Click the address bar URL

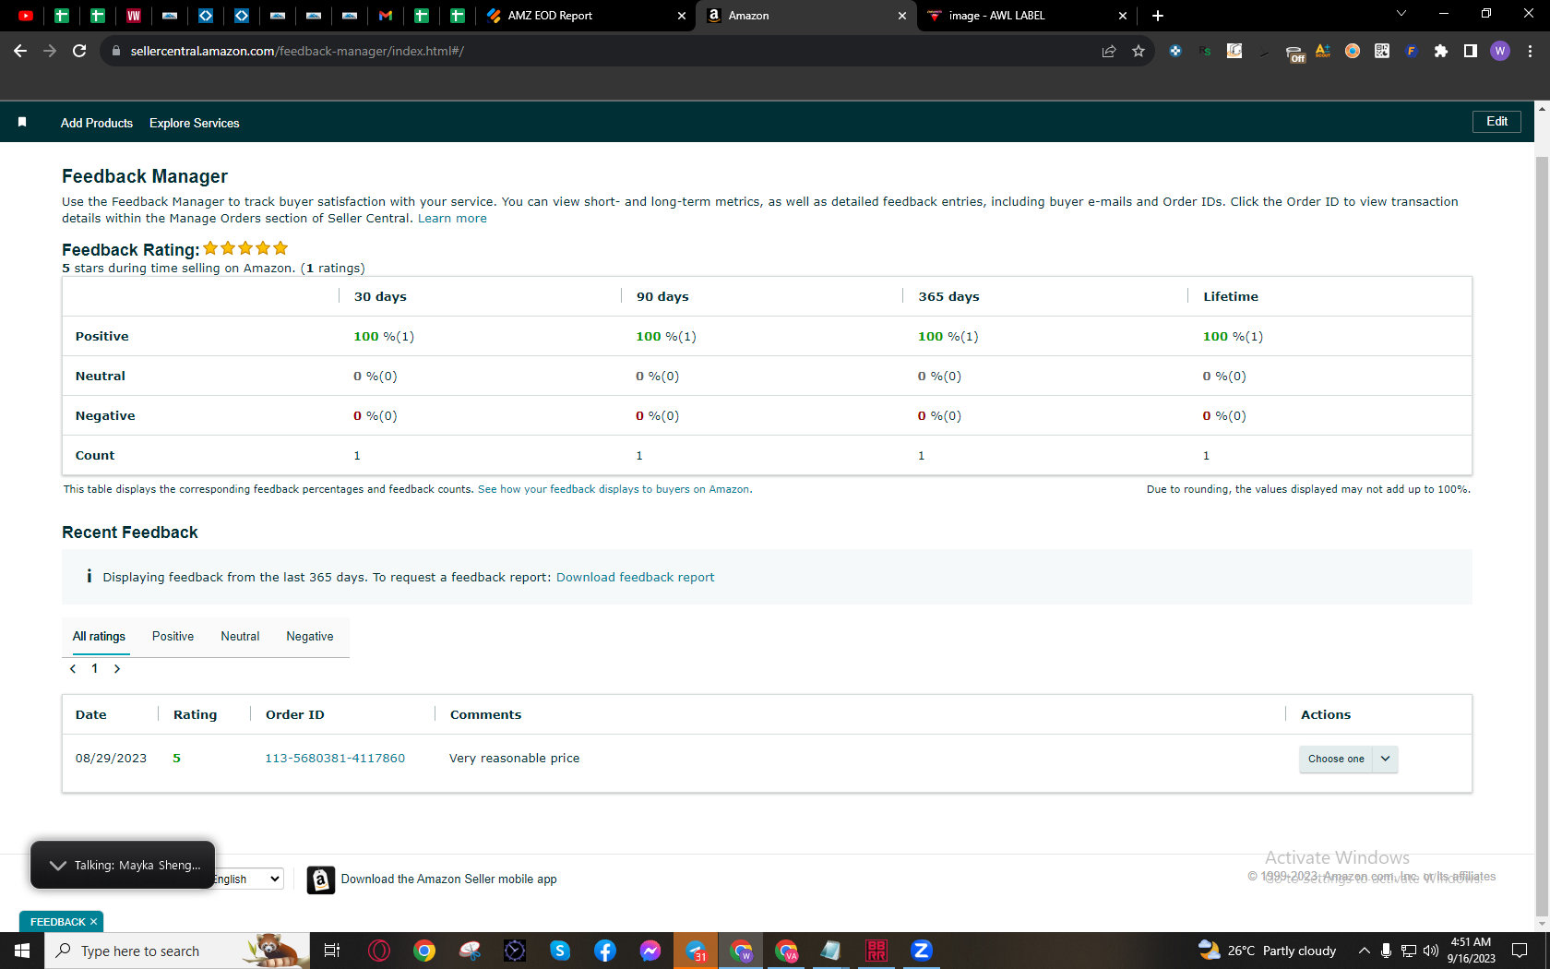tap(297, 51)
